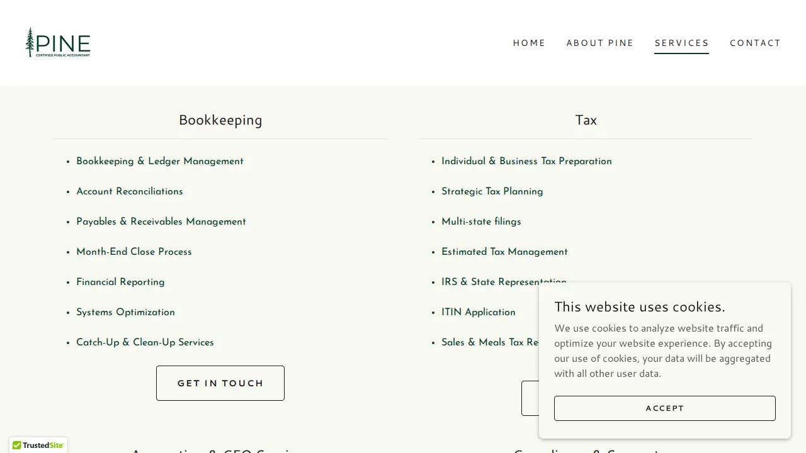This screenshot has width=806, height=453.
Task: Select the Services nav item
Action: 681,43
